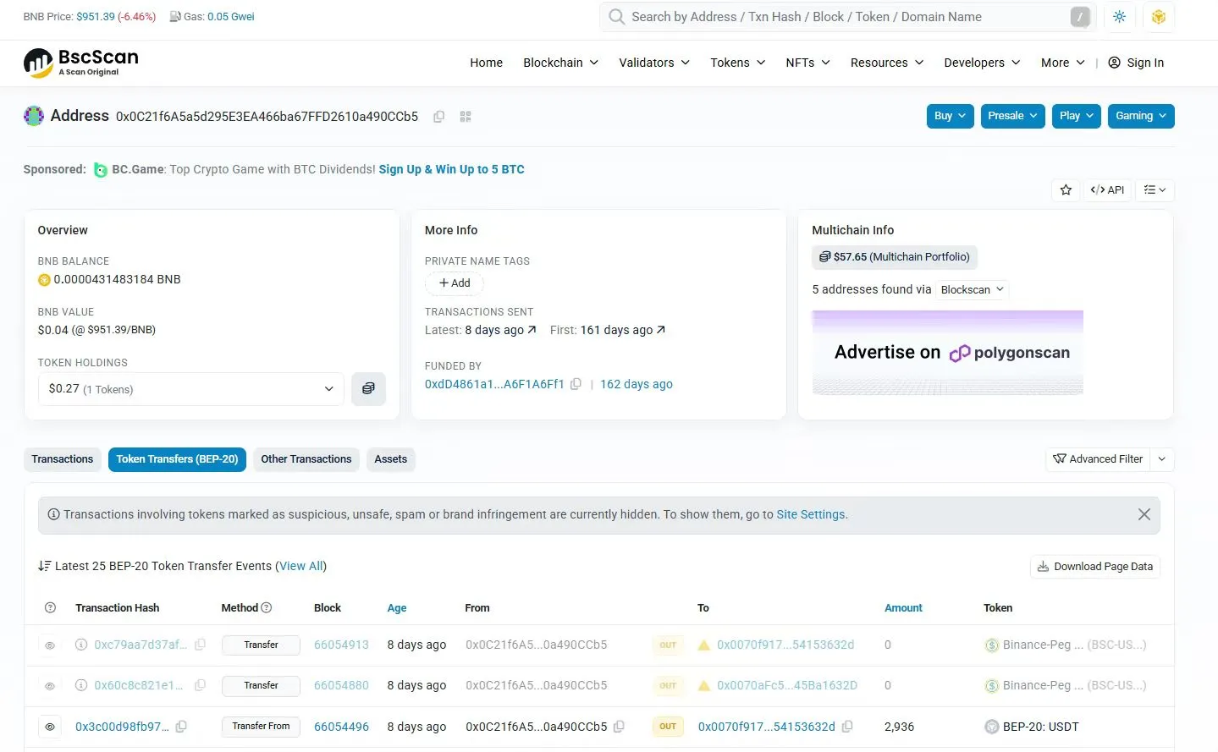Click the Method info icon
This screenshot has width=1218, height=752.
[267, 607]
